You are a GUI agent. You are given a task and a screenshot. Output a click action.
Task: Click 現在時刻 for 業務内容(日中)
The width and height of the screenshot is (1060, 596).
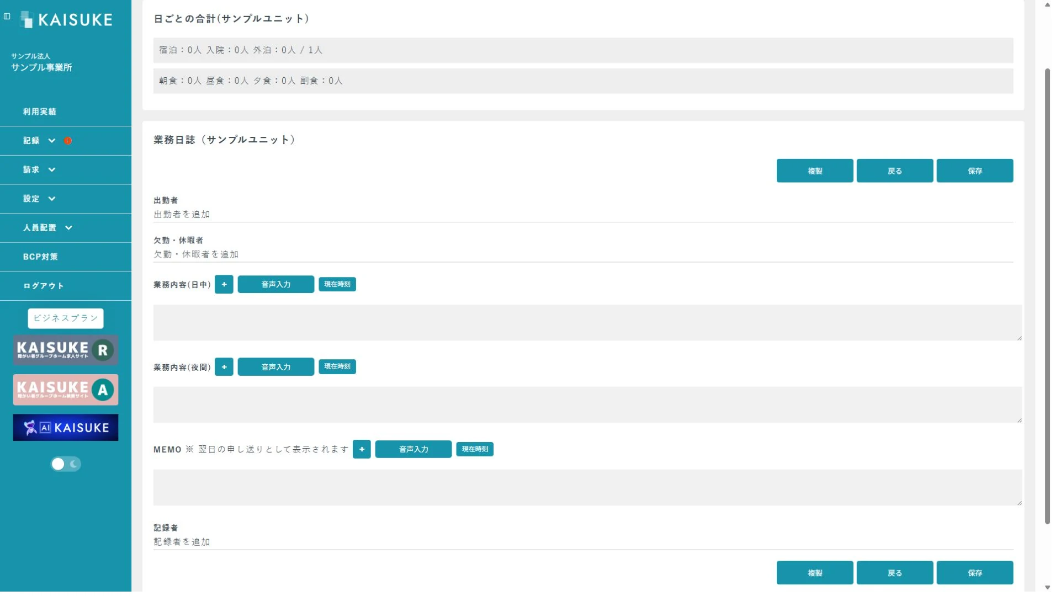pyautogui.click(x=337, y=285)
